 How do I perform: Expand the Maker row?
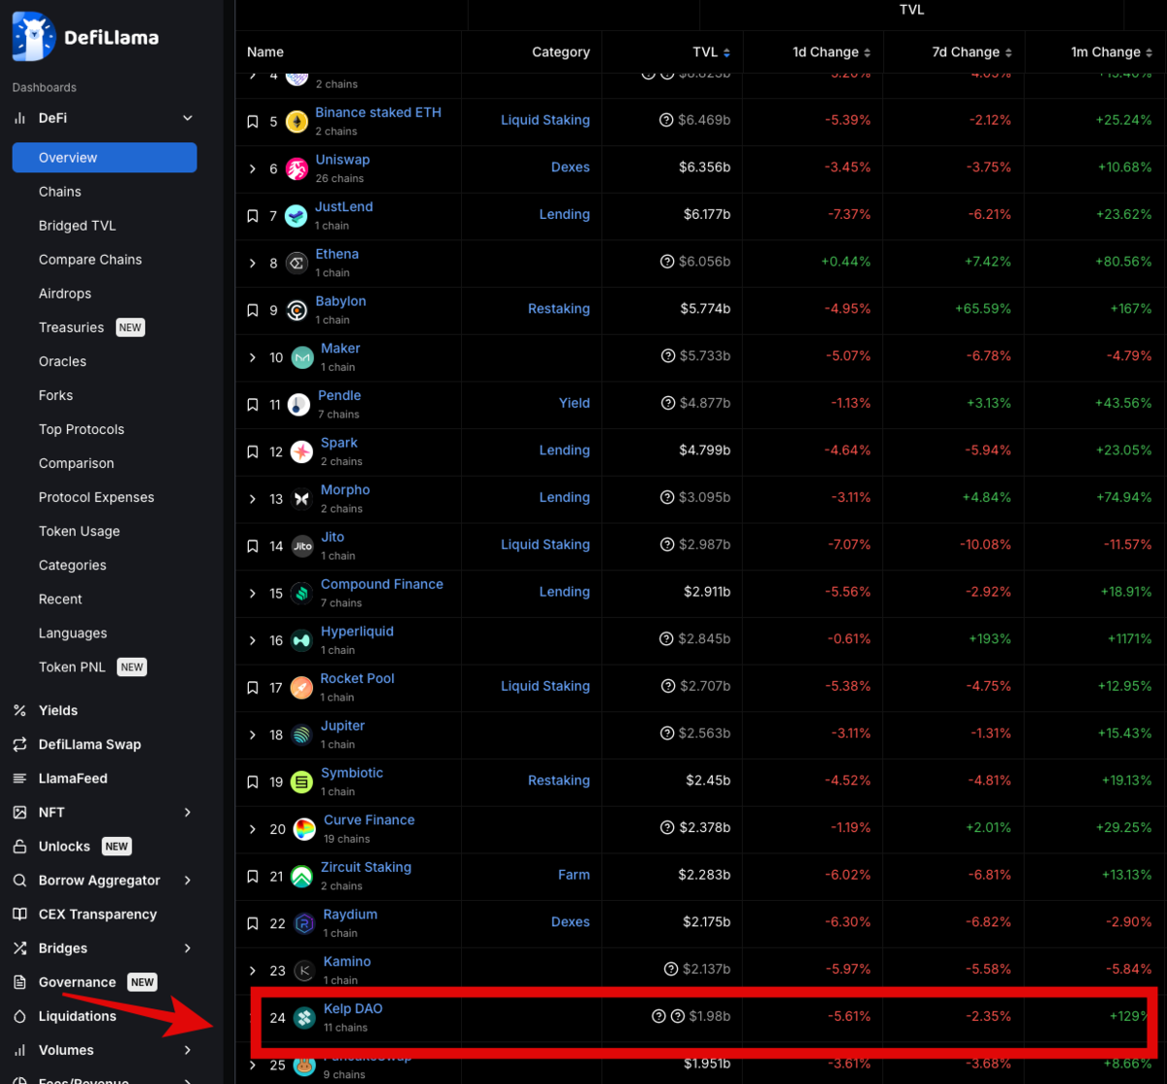(253, 357)
